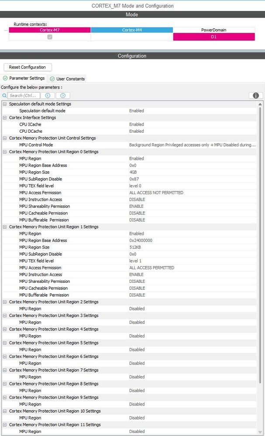Switch to the Parameter Settings tab
This screenshot has width=265, height=436.
pos(24,78)
